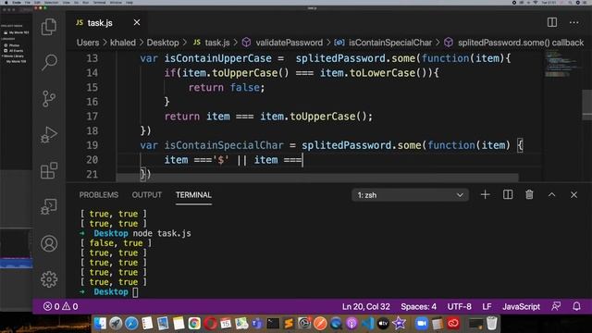The width and height of the screenshot is (592, 333).
Task: Click the minimap code overview
Action: 562,64
